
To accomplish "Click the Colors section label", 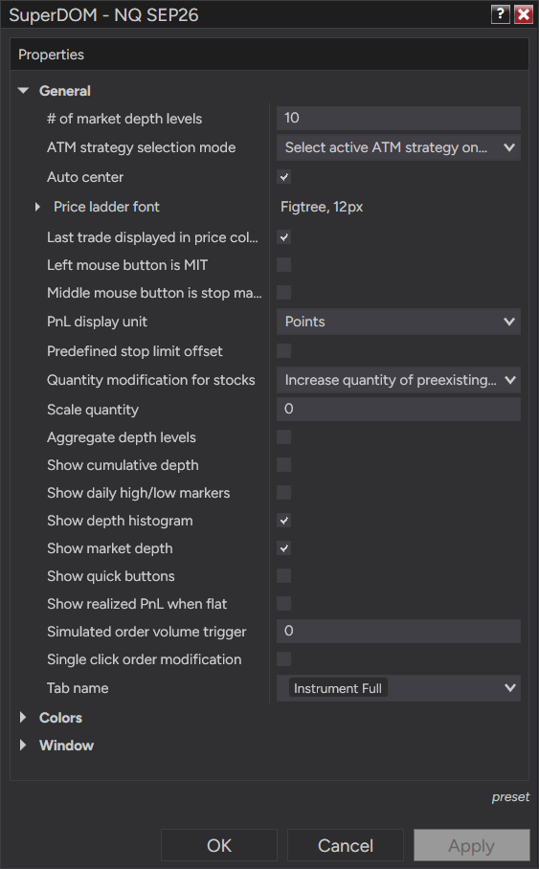I will [60, 718].
